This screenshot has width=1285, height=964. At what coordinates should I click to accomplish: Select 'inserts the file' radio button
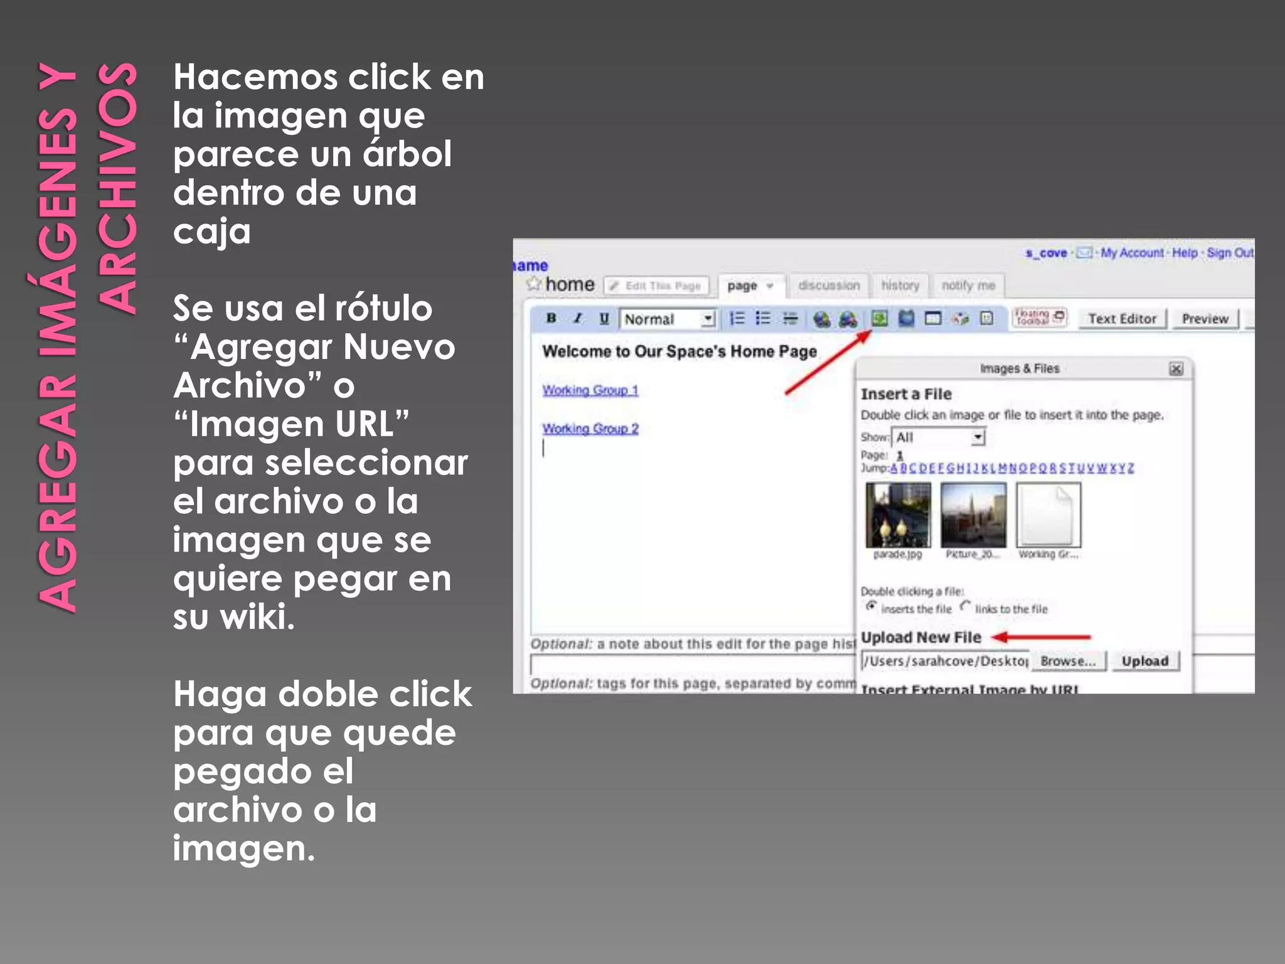tap(871, 606)
